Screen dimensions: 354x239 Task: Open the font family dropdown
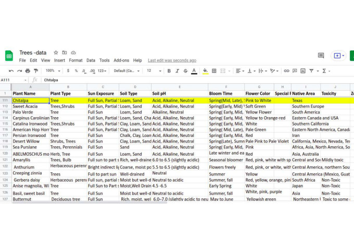point(127,71)
